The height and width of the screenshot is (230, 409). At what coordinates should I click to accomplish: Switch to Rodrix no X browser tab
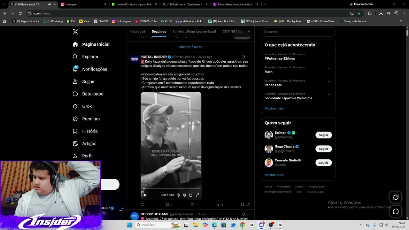185,4
